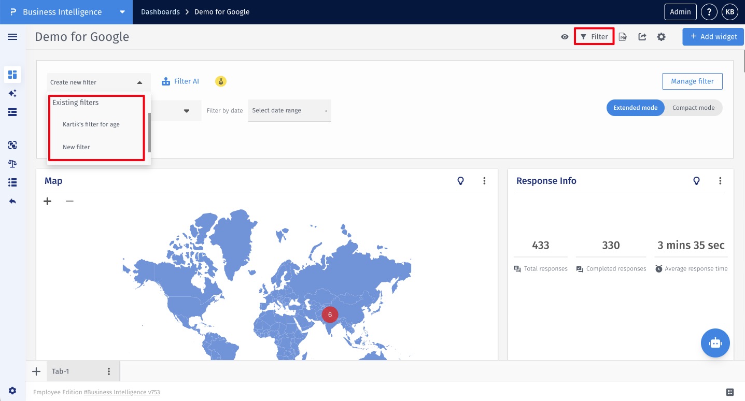Click the Map widget lightbulb insights icon
This screenshot has width=745, height=401.
460,181
